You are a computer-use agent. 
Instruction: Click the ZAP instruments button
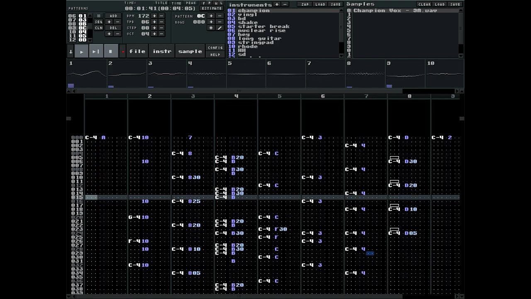click(x=305, y=4)
